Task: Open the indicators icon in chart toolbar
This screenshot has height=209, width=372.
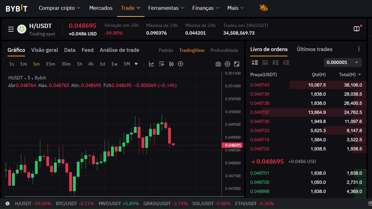Action: pos(161,64)
